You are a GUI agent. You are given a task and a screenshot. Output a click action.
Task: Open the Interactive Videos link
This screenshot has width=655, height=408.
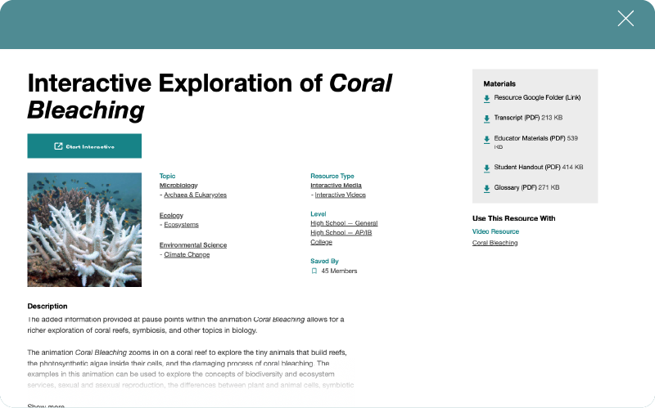[x=340, y=195]
